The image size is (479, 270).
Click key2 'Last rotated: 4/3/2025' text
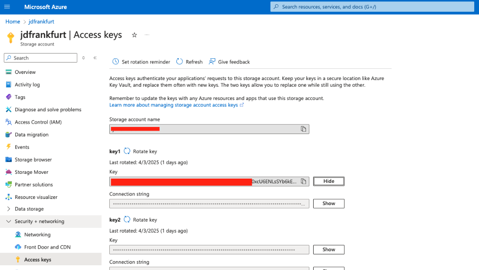pyautogui.click(x=148, y=231)
